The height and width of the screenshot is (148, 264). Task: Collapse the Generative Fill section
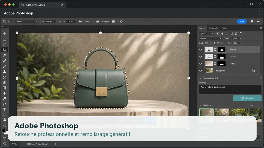(x=200, y=78)
